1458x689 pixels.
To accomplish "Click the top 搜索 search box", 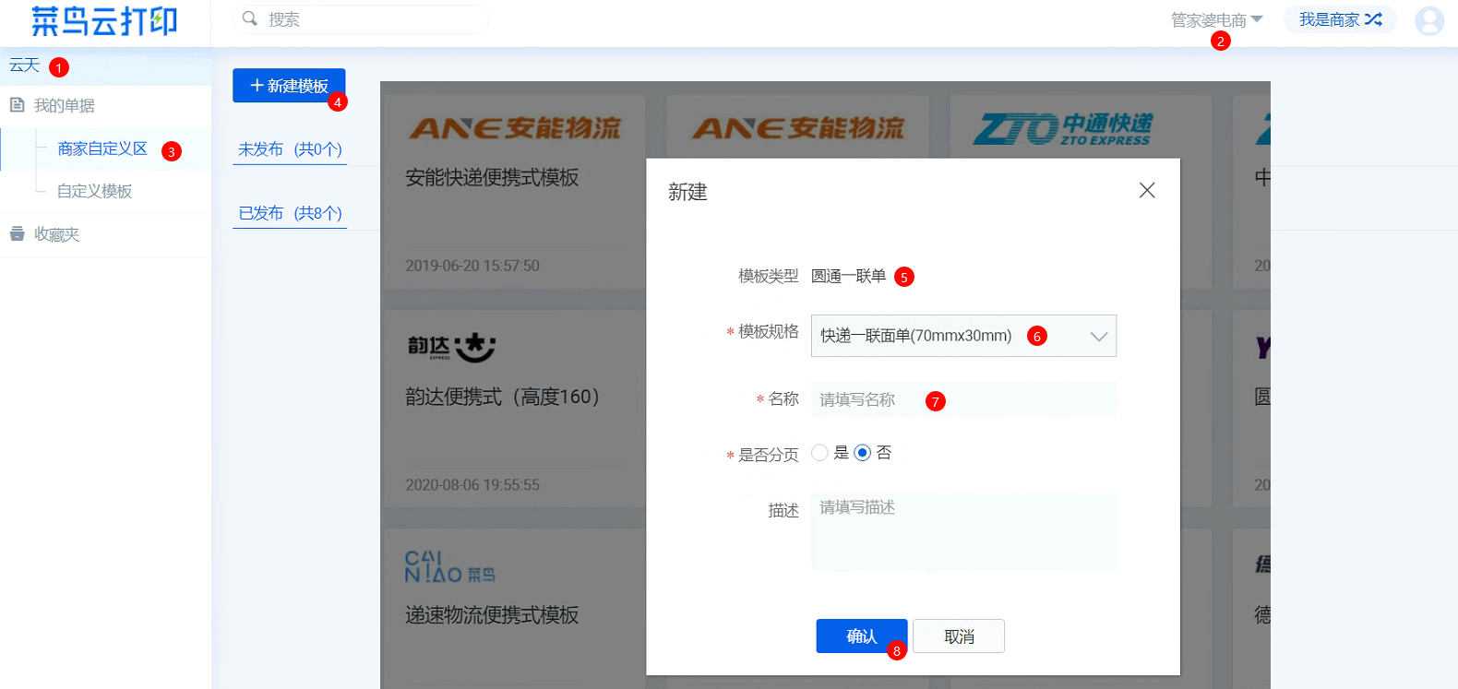I will coord(361,19).
